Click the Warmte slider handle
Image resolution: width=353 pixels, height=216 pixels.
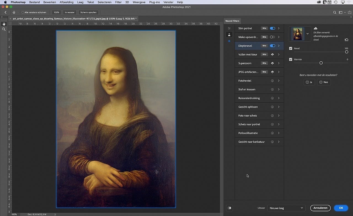[x=321, y=63]
